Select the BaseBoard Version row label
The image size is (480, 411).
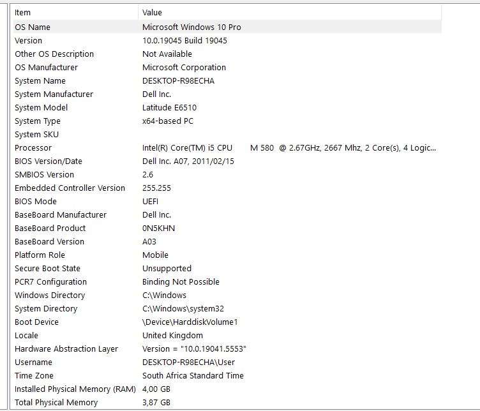coord(49,242)
